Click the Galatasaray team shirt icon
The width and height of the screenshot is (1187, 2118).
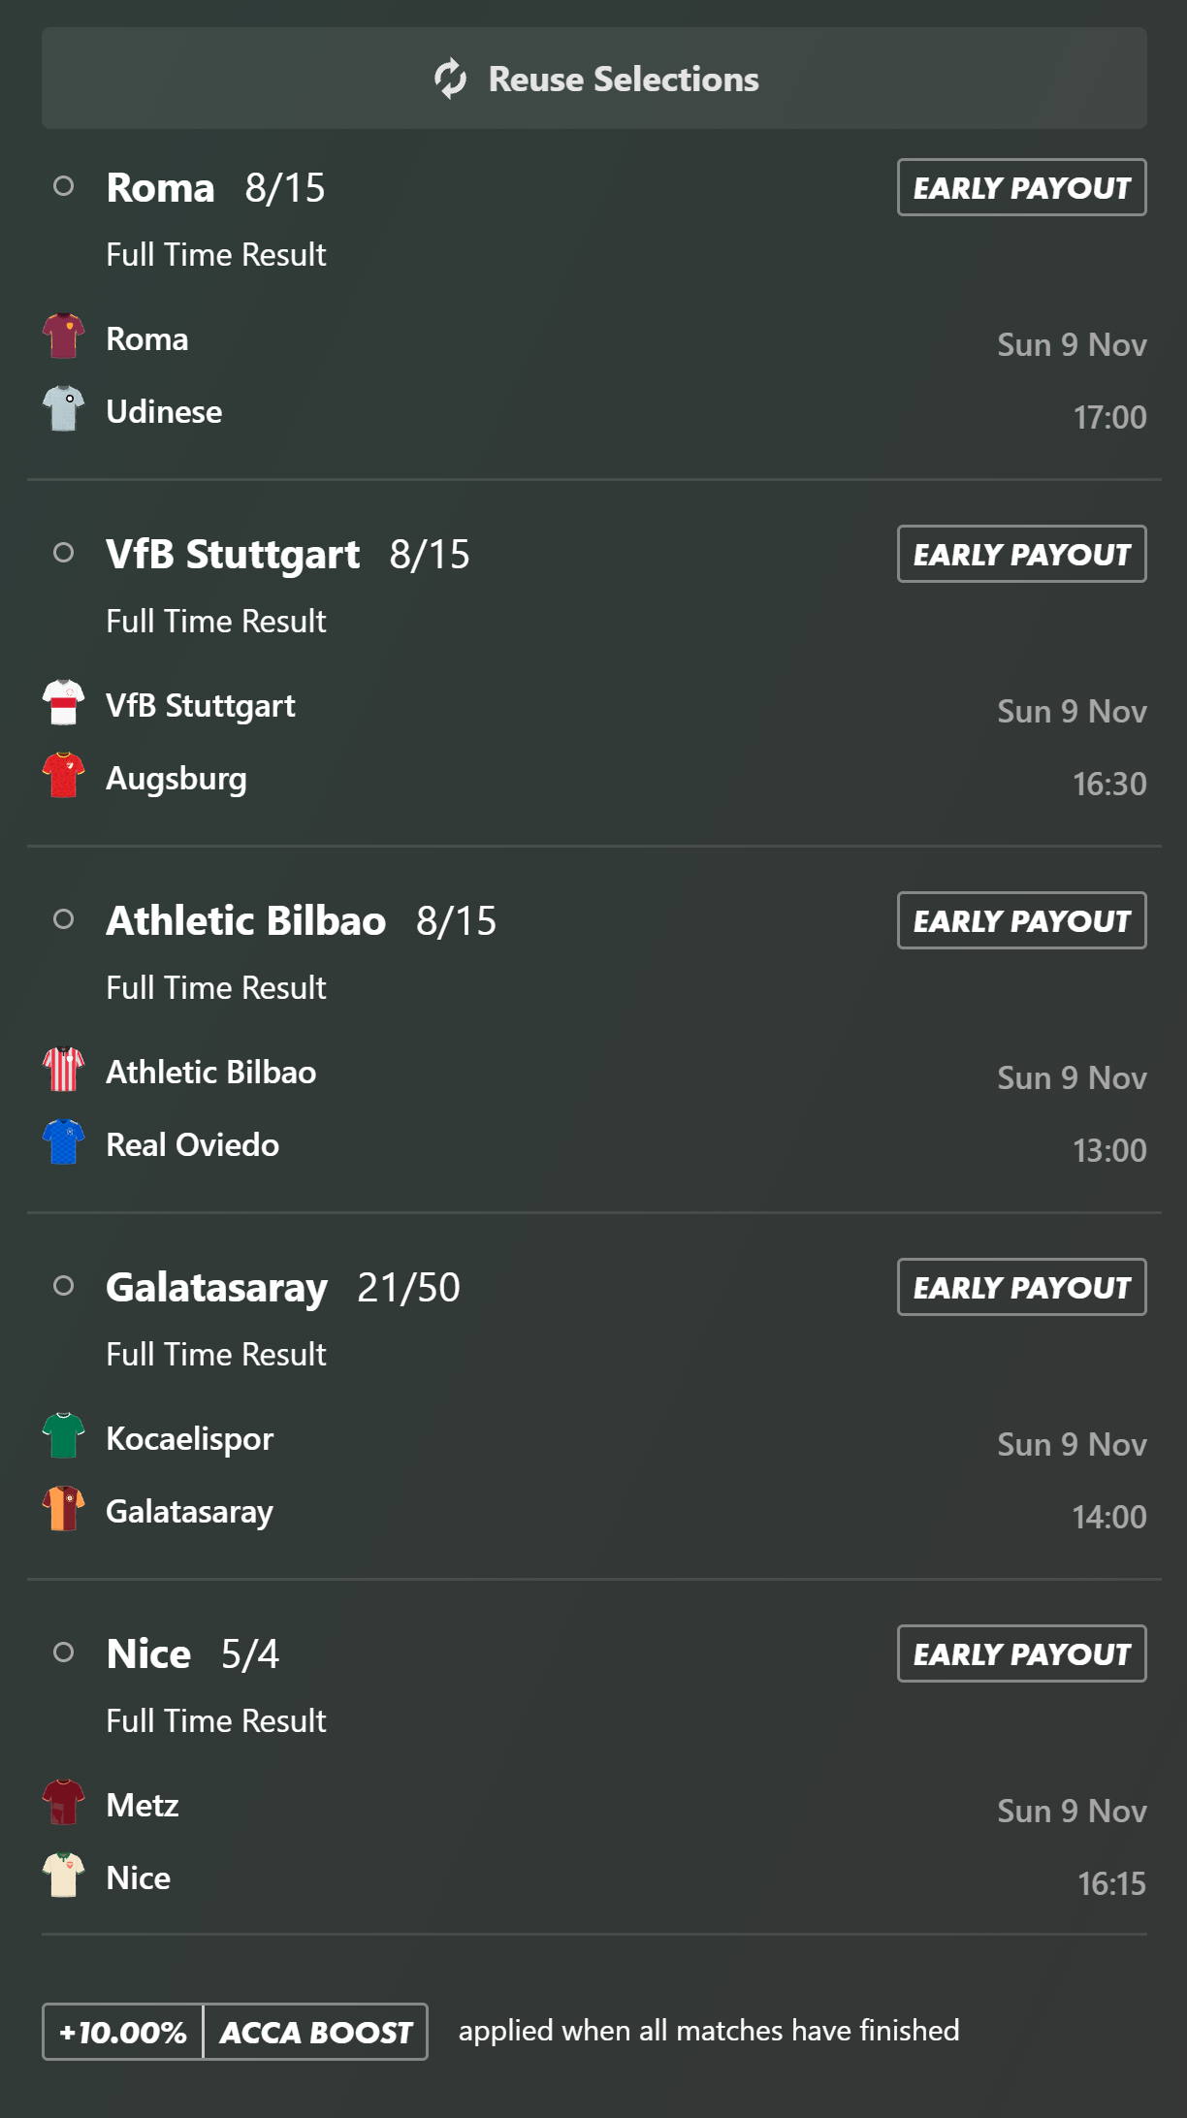63,1509
